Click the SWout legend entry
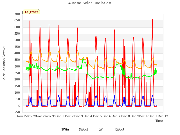This screenshot has height=135, width=180. [x=81, y=129]
